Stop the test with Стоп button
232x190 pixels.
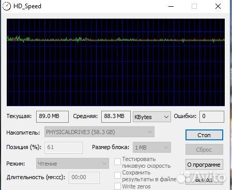tap(204, 135)
